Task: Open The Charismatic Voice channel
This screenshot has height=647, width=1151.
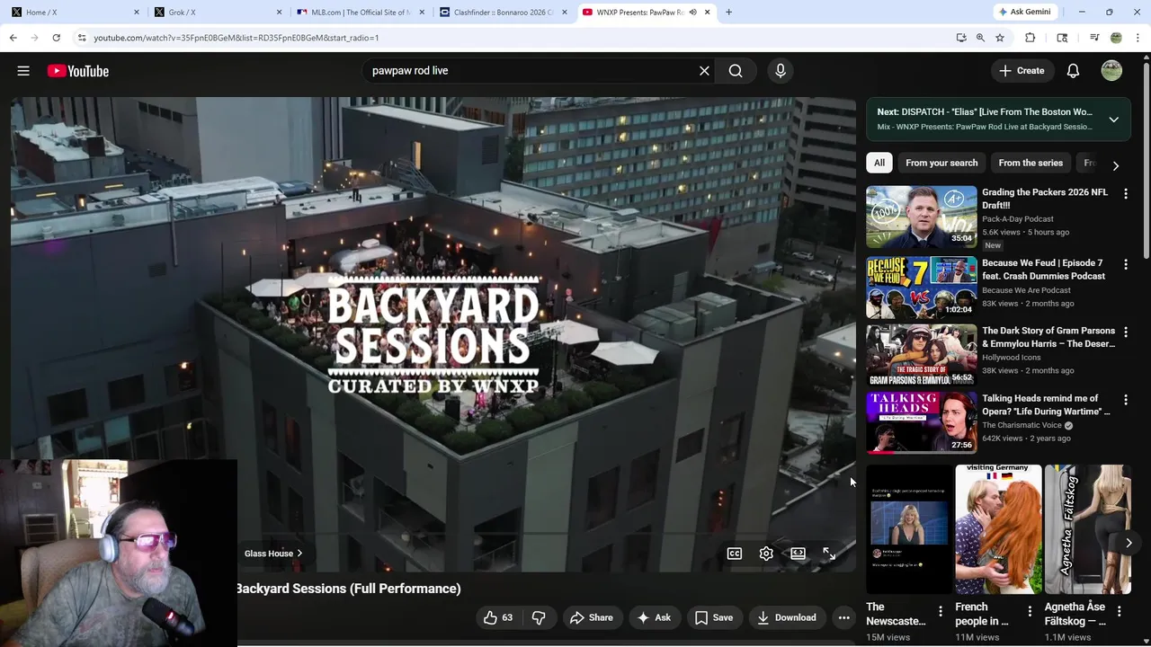Action: [1022, 425]
